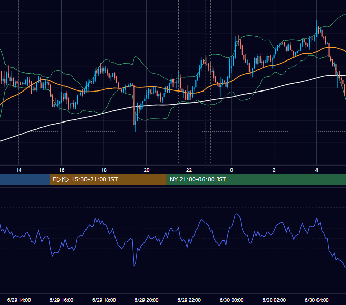Click the 18 hour label on the time axis

pos(104,170)
